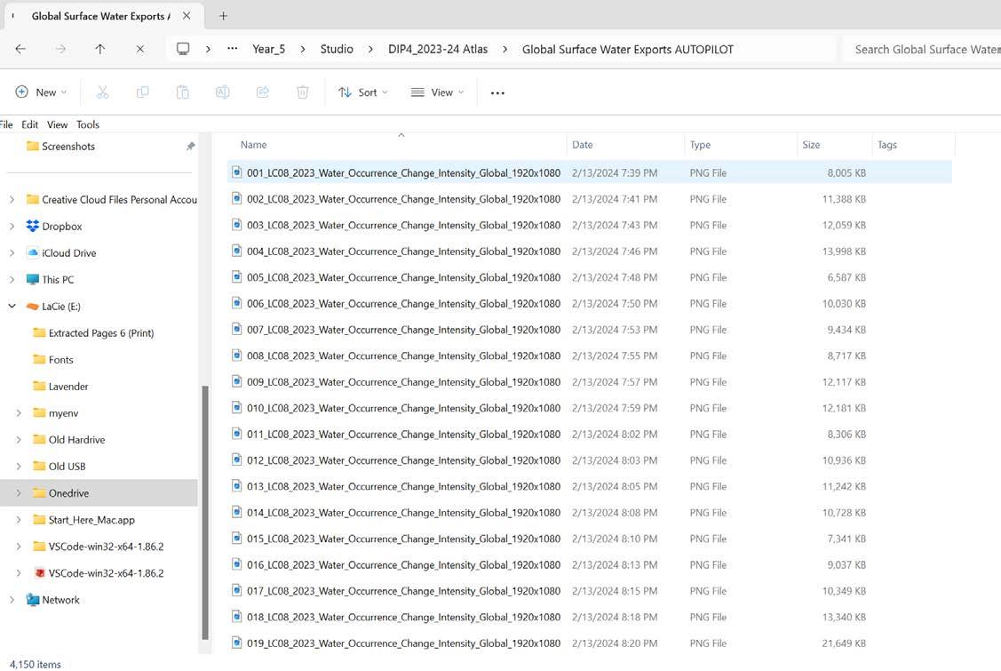Click the Network icon in sidebar
1001x671 pixels.
33,599
